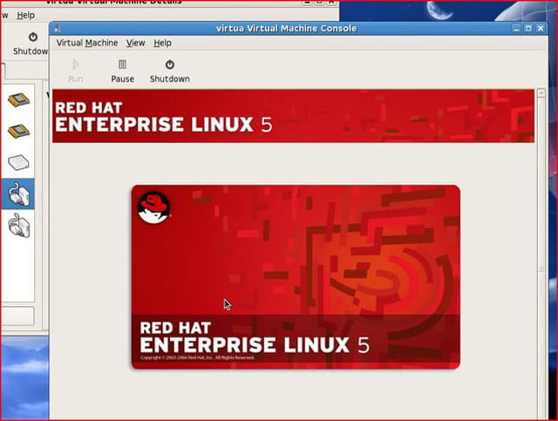Click the copyright text on splash screen
558x421 pixels.
click(x=198, y=357)
